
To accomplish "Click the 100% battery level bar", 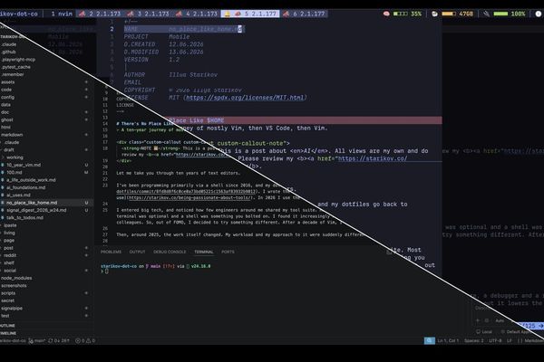I will (510, 14).
